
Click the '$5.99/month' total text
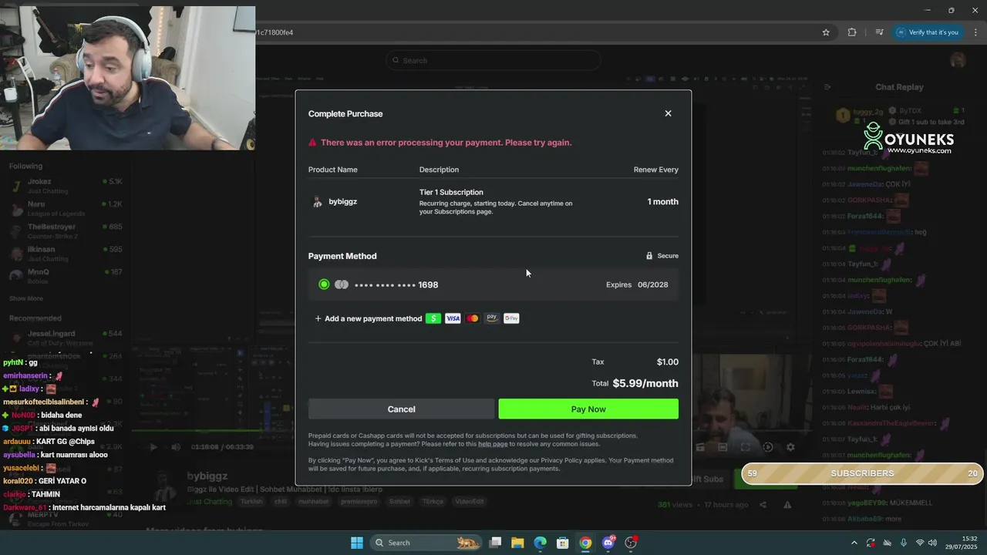645,383
